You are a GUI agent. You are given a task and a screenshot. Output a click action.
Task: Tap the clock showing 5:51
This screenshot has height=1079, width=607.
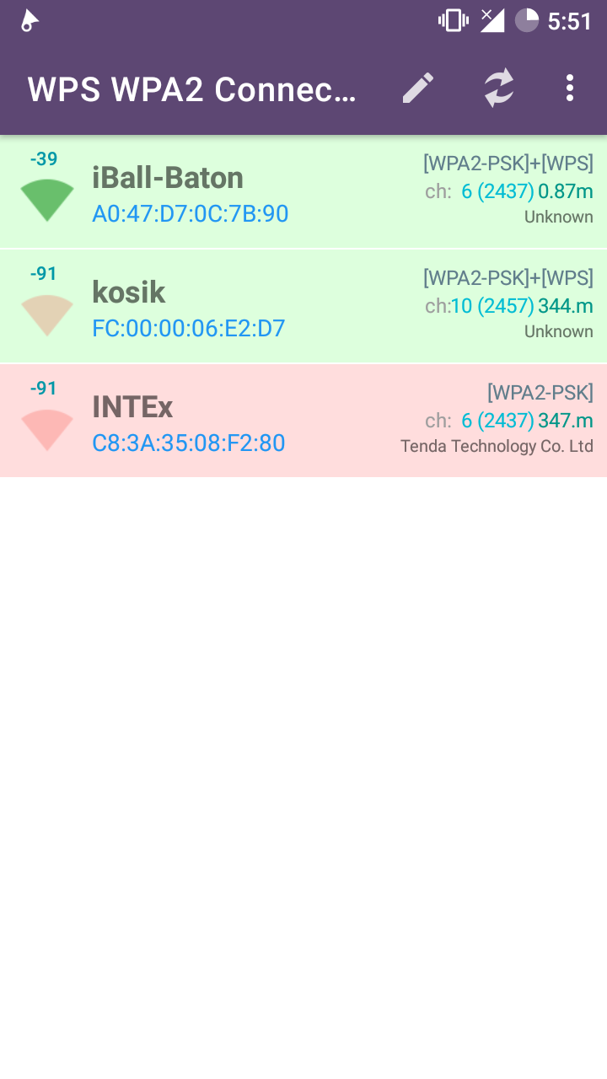point(570,21)
